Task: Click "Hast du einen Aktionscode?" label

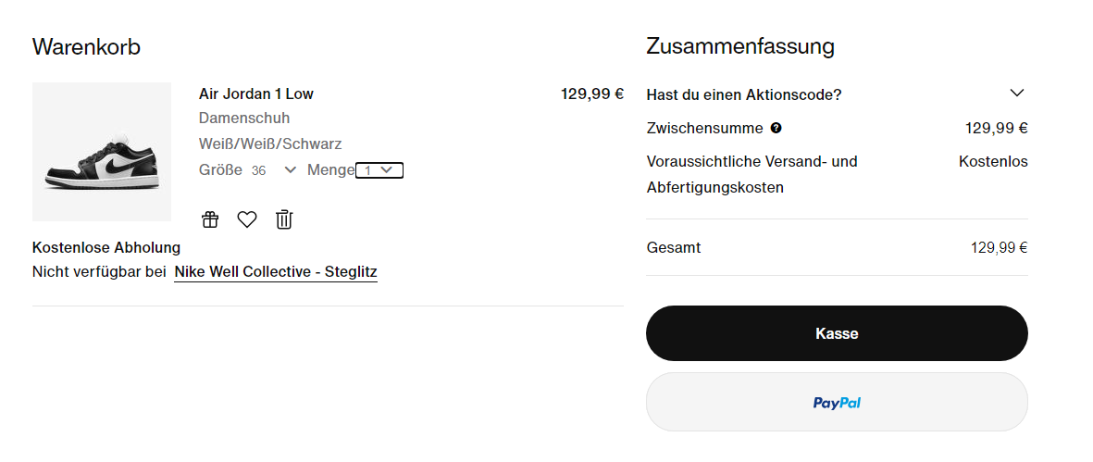Action: click(744, 94)
